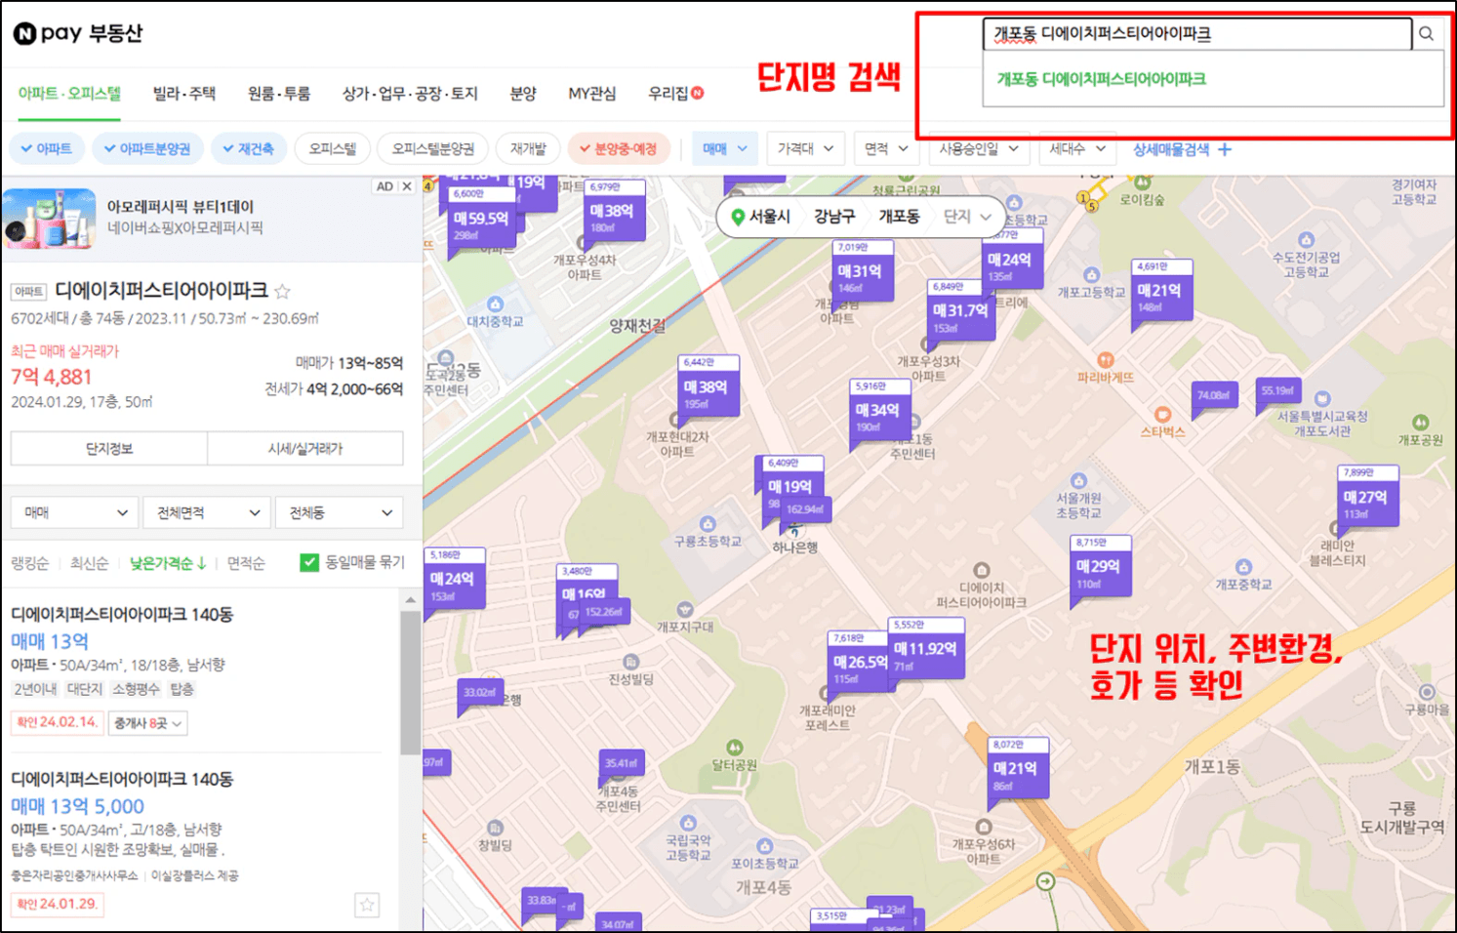Open 상세매물검색 plus link
The width and height of the screenshot is (1457, 933).
pos(1182,149)
